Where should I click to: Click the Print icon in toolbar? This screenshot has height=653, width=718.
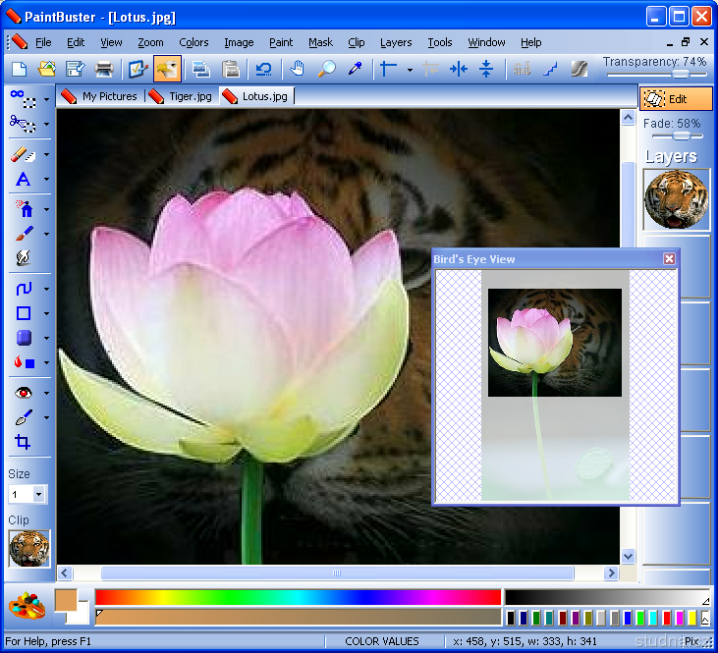click(x=103, y=69)
